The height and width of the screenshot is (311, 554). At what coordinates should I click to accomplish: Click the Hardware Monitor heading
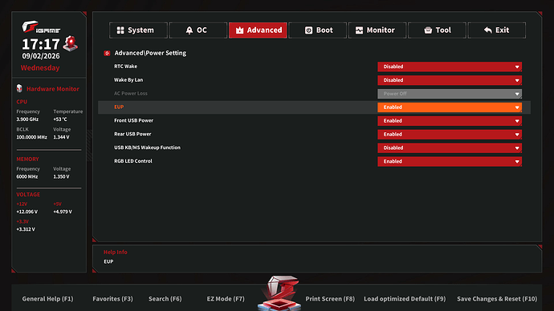53,89
